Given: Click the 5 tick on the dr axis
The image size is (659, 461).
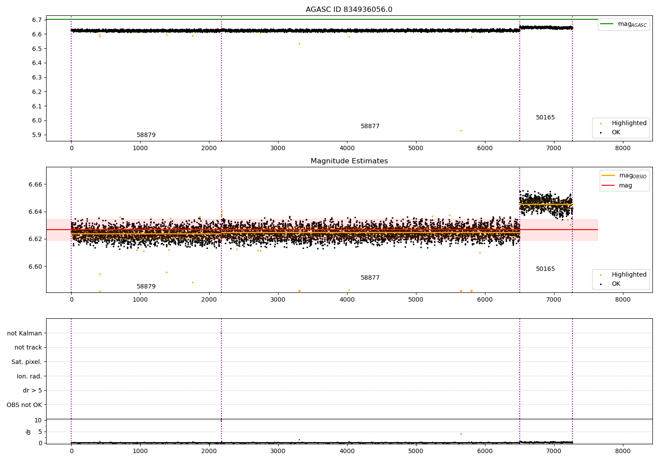Looking at the screenshot, I should click(40, 432).
